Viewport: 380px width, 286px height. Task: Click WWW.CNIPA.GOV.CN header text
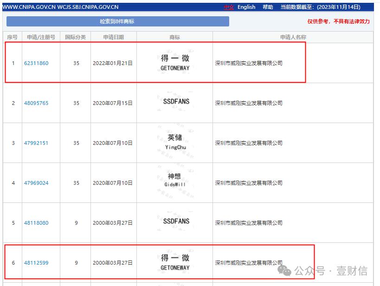coord(29,7)
